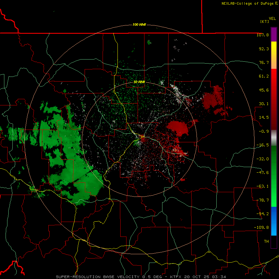This screenshot has width=279, height=279.
Task: Click the [KT] units label
Action: click(264, 21)
